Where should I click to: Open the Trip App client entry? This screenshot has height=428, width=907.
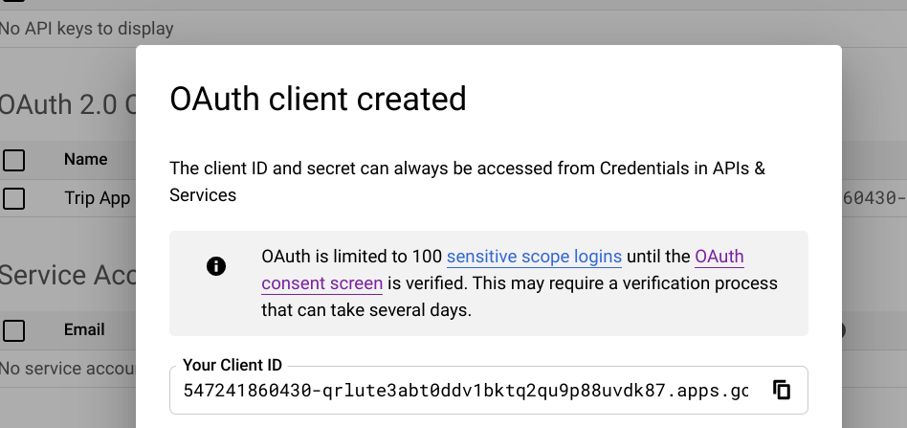point(97,198)
